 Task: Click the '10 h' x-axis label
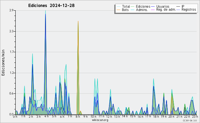(x=93, y=117)
